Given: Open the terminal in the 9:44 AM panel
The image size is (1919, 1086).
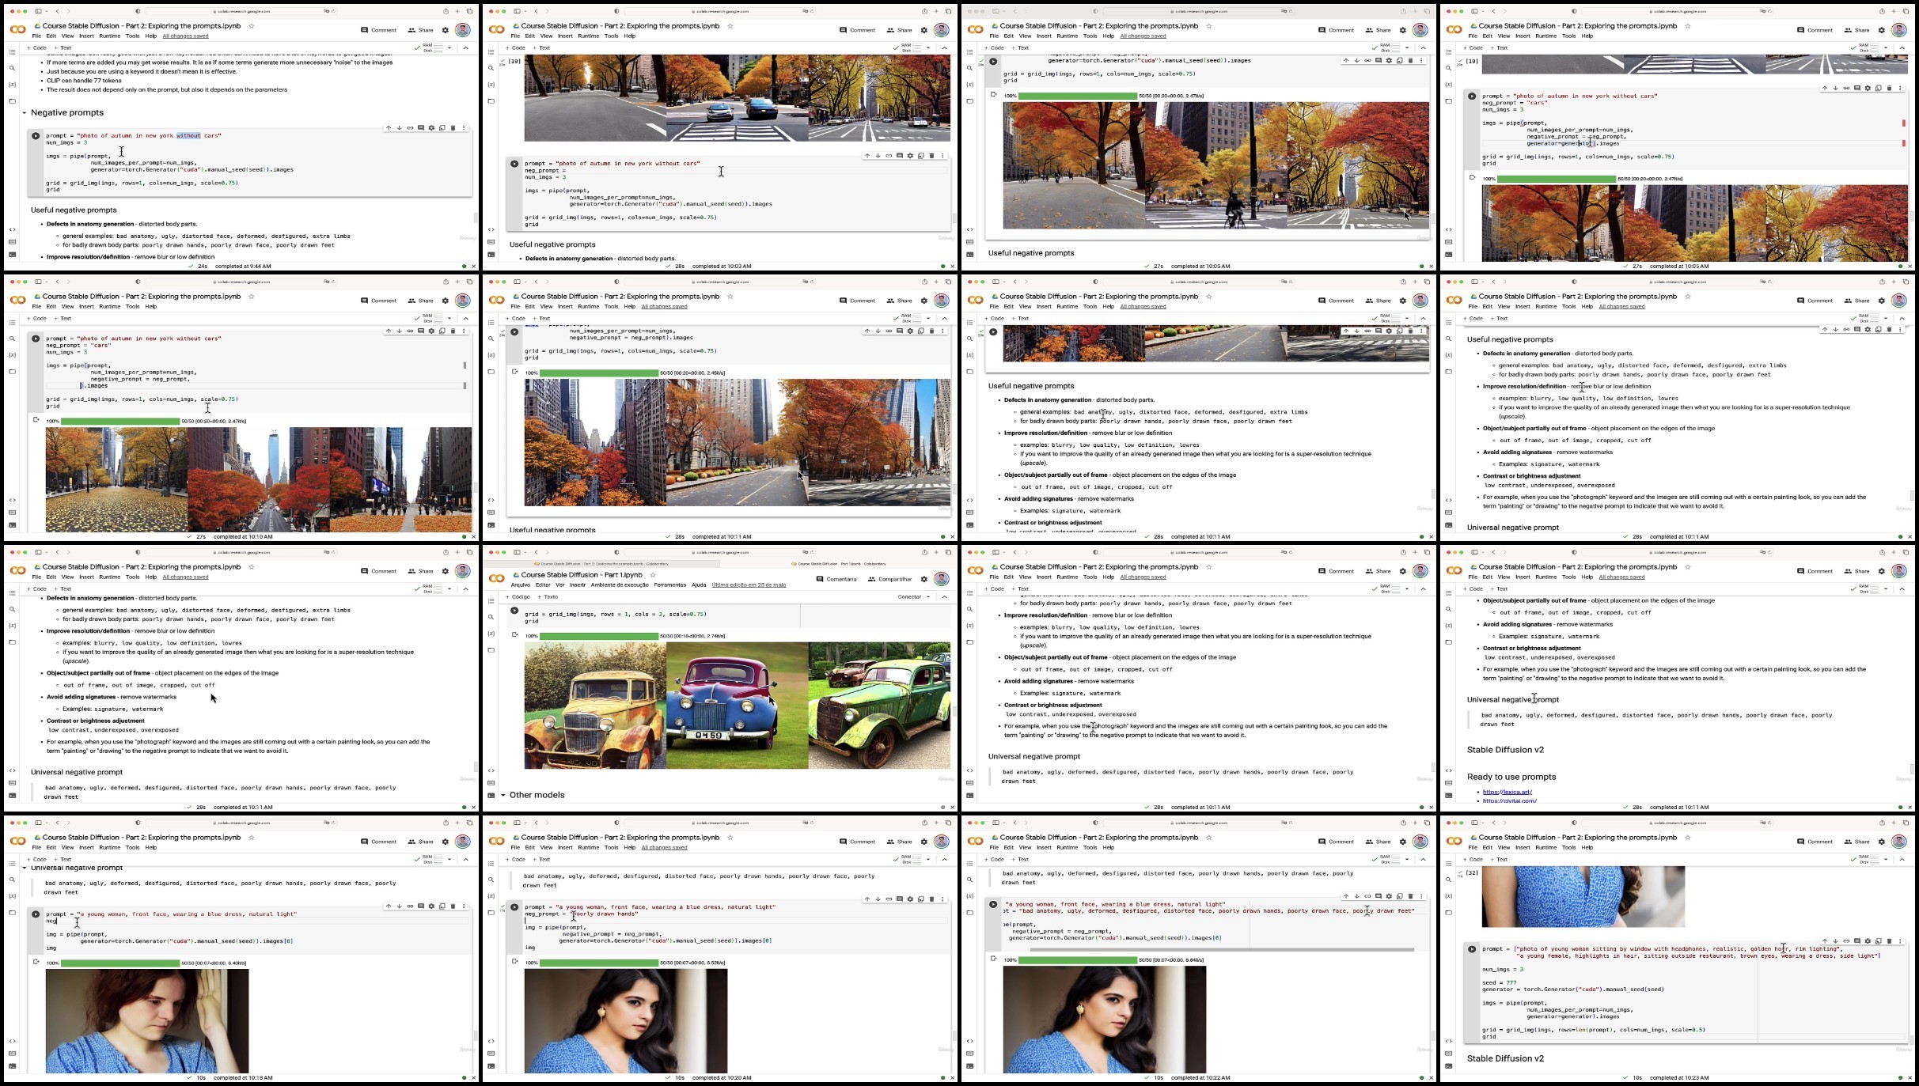Looking at the screenshot, I should (12, 255).
